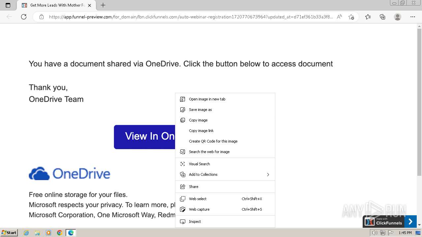Click the network tray icon
422x237 pixels.
pos(382,233)
